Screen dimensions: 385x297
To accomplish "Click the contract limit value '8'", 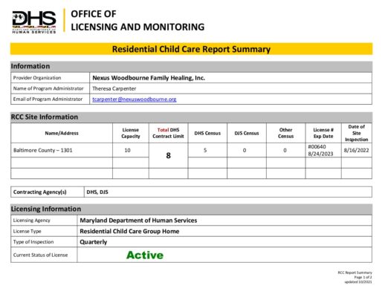I will point(168,155).
